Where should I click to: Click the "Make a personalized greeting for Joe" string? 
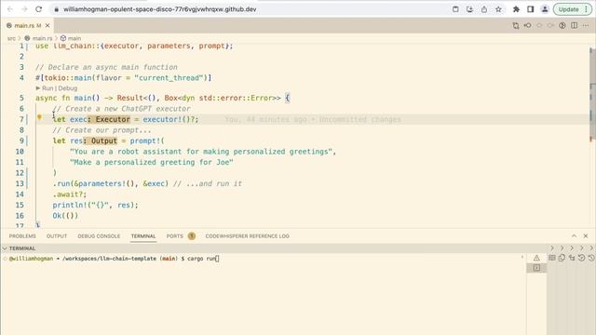click(x=152, y=162)
